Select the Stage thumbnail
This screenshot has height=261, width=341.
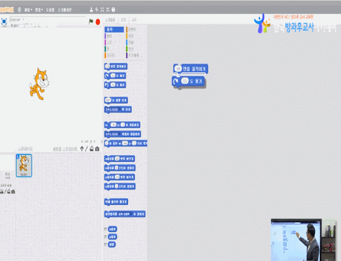pyautogui.click(x=7, y=163)
